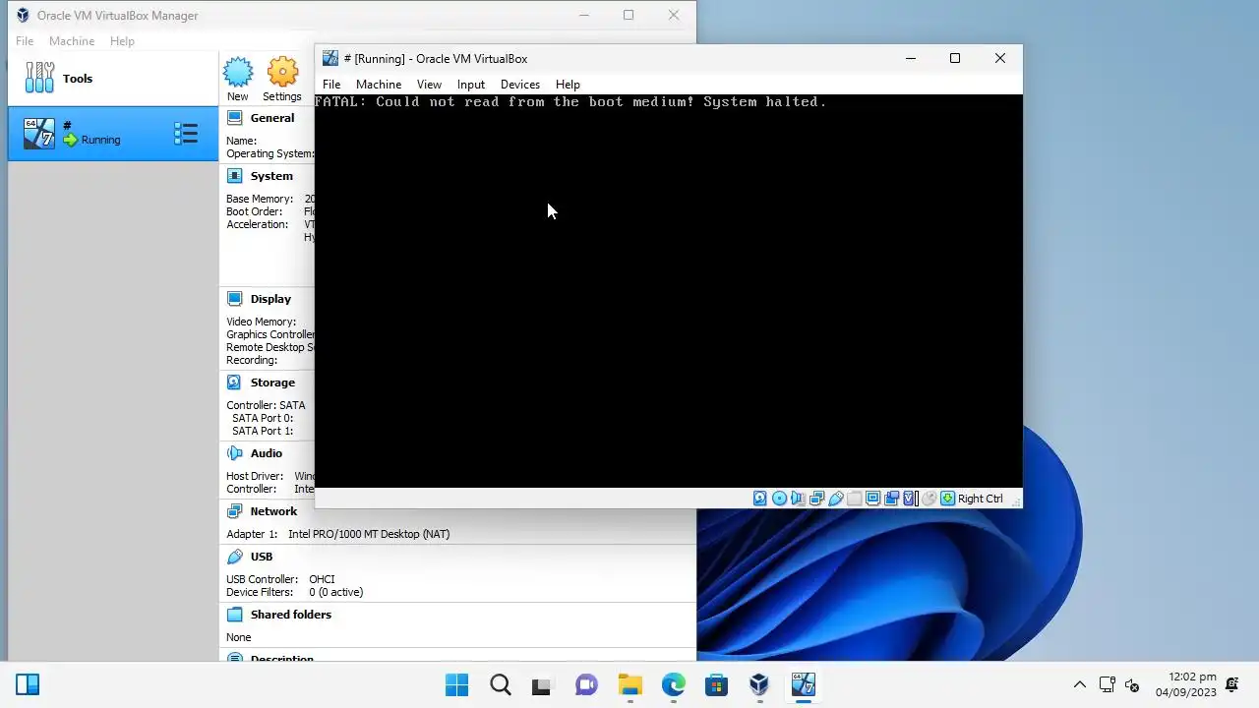This screenshot has height=708, width=1259.
Task: Click the virtualization CPU icon in VM status bar
Action: point(910,499)
